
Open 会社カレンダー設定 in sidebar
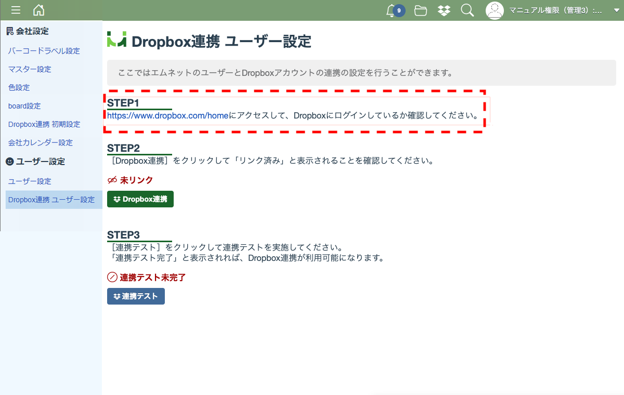(41, 142)
